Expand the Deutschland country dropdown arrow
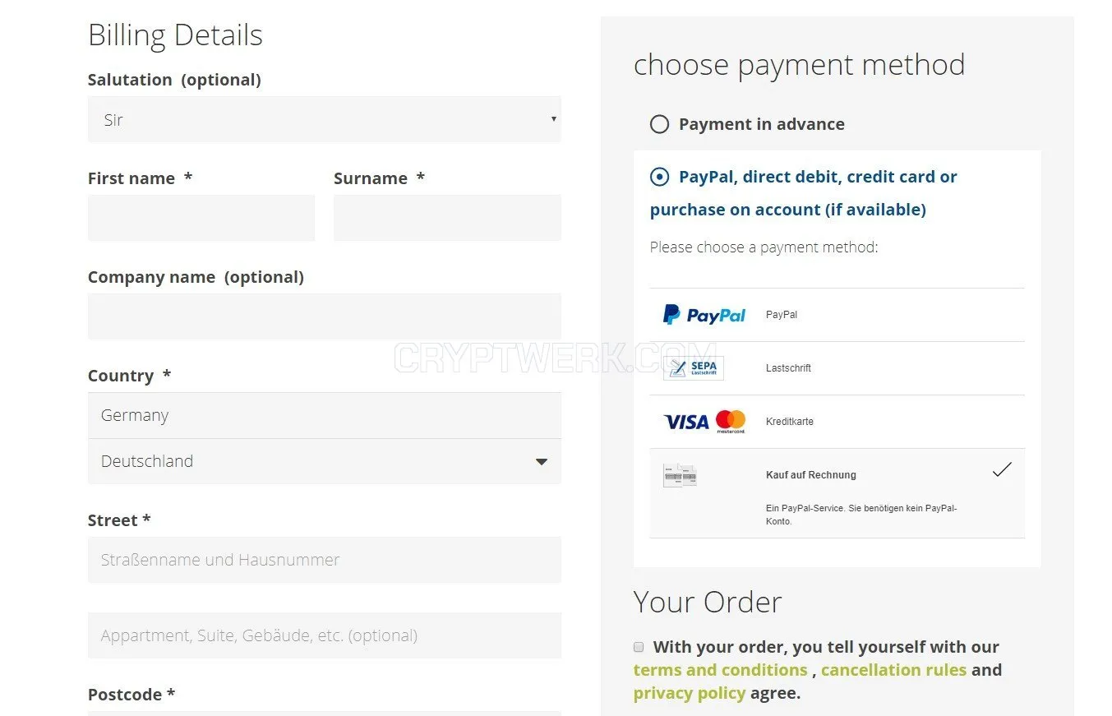The height and width of the screenshot is (716, 1112). [542, 462]
